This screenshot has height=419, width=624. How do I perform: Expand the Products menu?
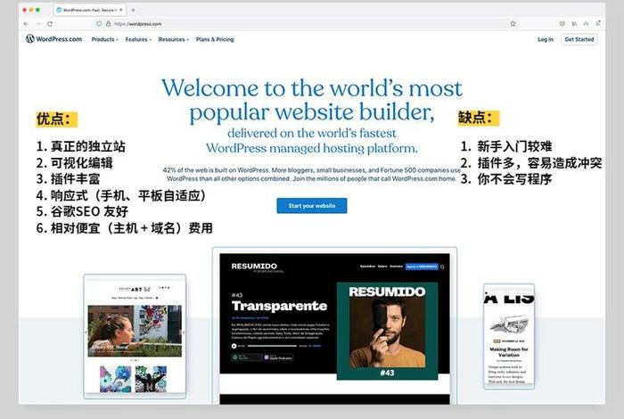click(104, 39)
